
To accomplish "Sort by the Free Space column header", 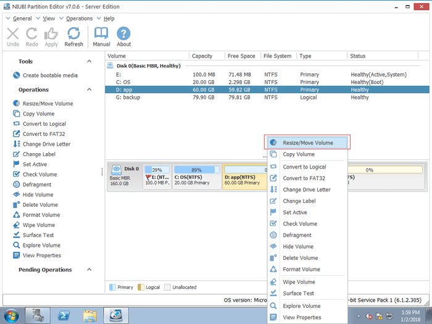I will [243, 56].
